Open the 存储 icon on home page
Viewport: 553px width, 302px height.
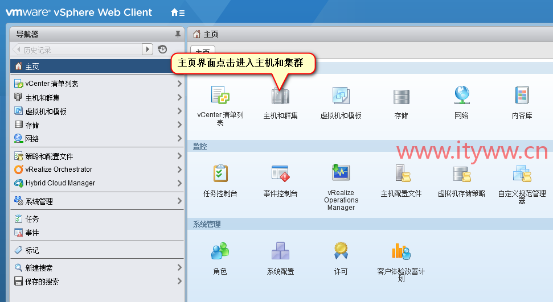click(x=402, y=97)
